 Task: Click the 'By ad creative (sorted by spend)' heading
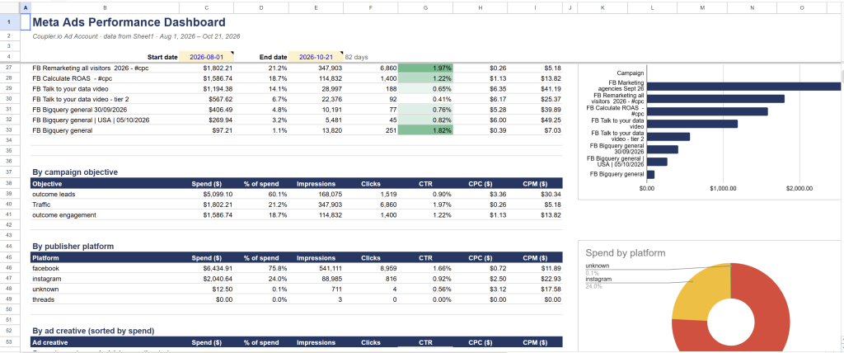click(x=93, y=331)
